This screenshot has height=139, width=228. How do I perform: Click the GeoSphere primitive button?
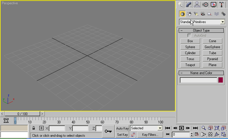point(212,47)
